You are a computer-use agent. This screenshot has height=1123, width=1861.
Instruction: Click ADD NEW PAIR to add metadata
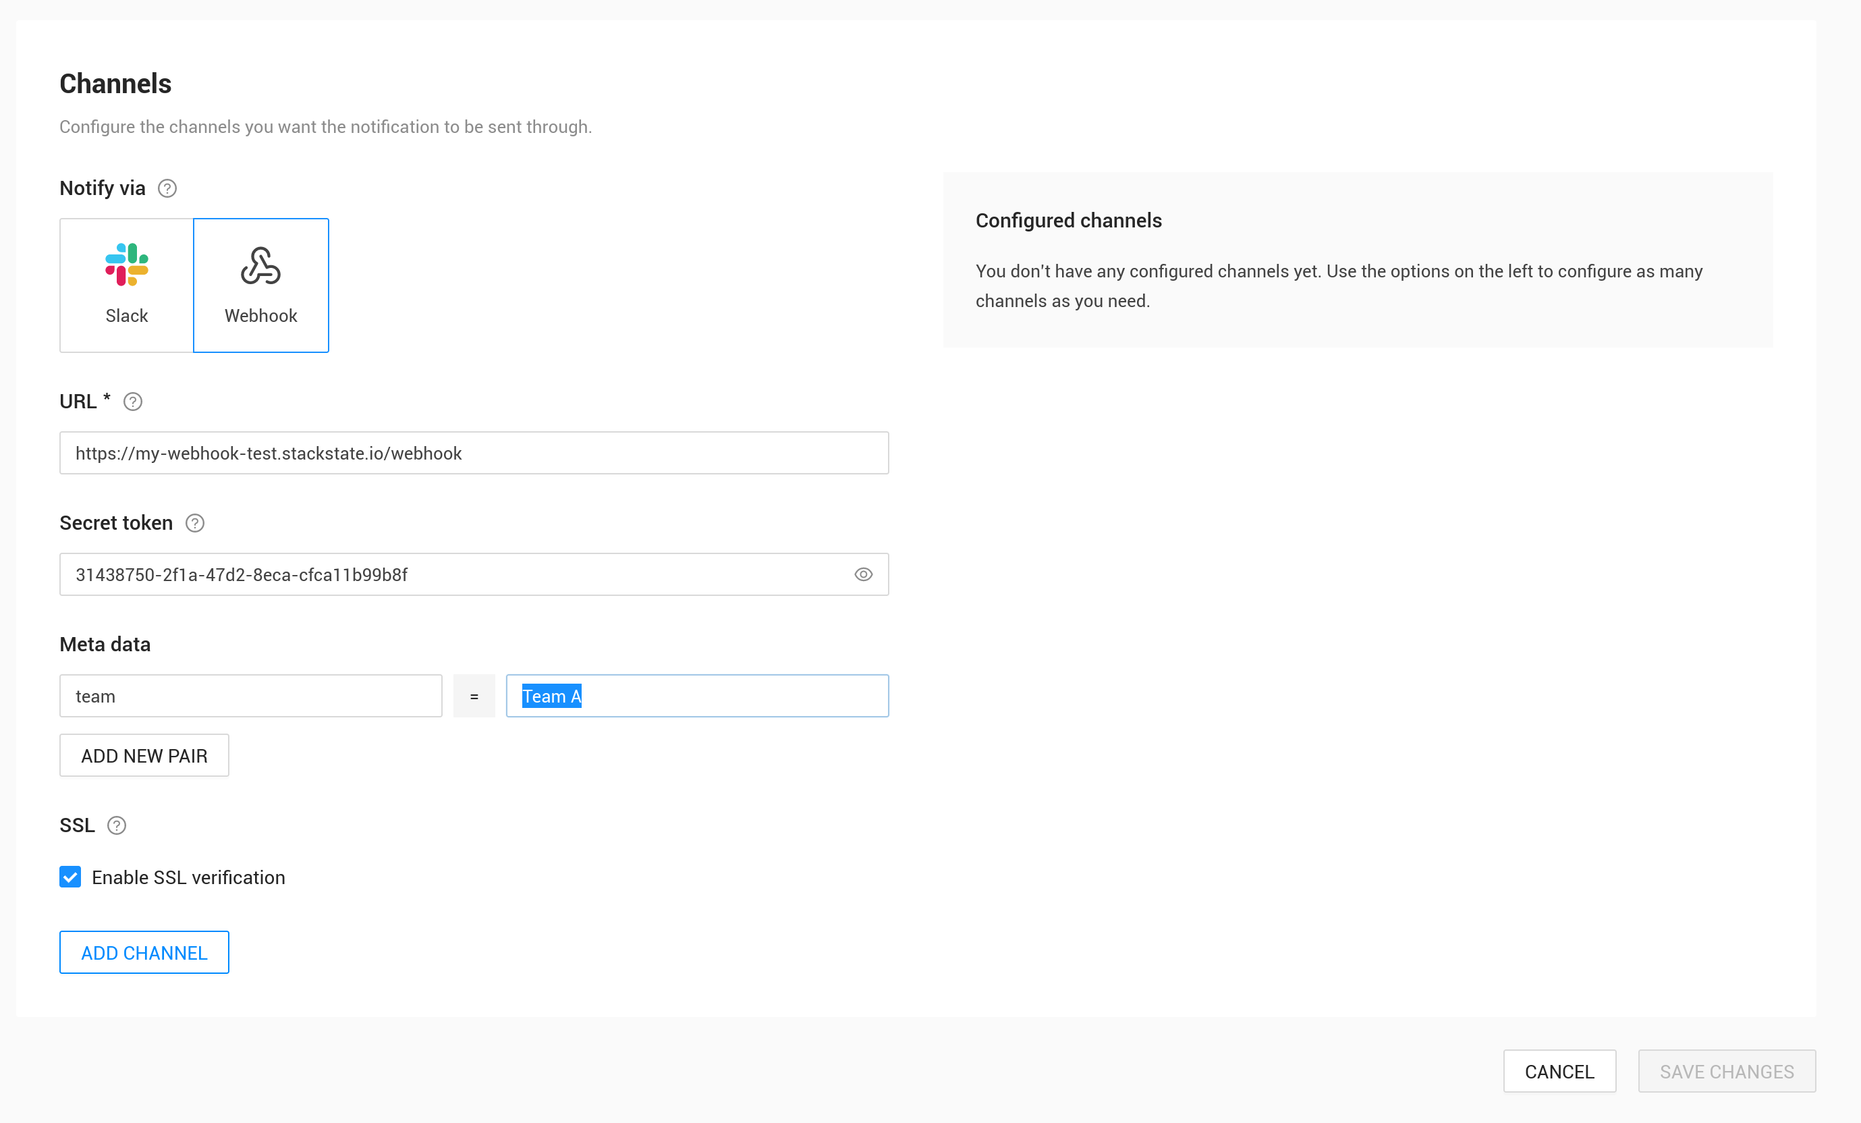point(144,755)
